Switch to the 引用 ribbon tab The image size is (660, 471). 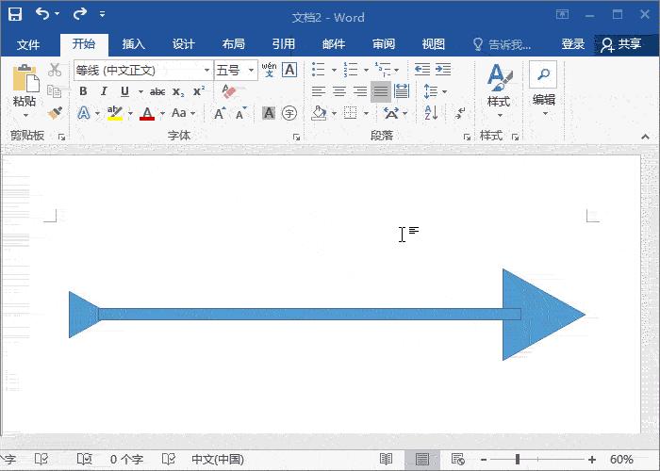click(x=284, y=43)
